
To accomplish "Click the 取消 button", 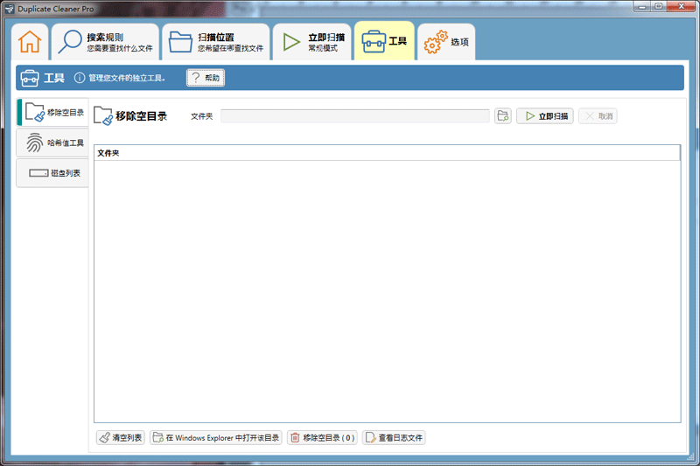I will (x=598, y=116).
